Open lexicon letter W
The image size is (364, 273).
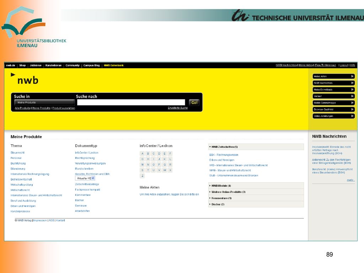pos(165,170)
